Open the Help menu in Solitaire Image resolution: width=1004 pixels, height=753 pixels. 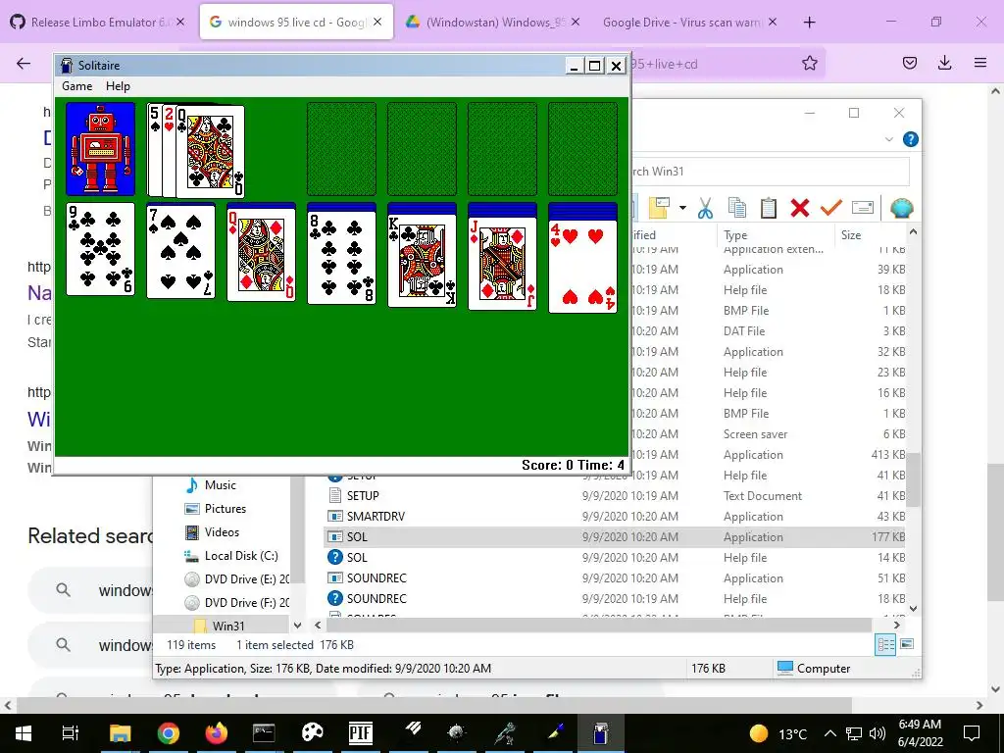pyautogui.click(x=118, y=86)
